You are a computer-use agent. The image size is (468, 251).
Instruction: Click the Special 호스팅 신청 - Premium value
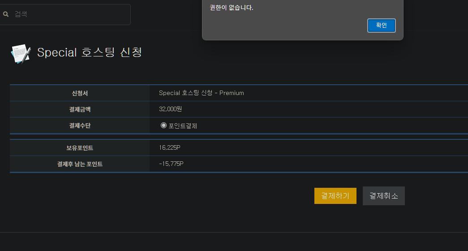click(x=202, y=93)
